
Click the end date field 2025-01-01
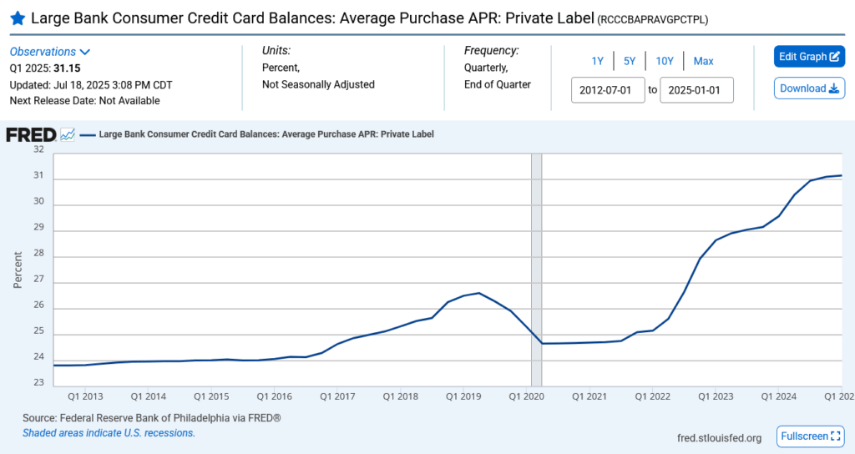(x=696, y=89)
